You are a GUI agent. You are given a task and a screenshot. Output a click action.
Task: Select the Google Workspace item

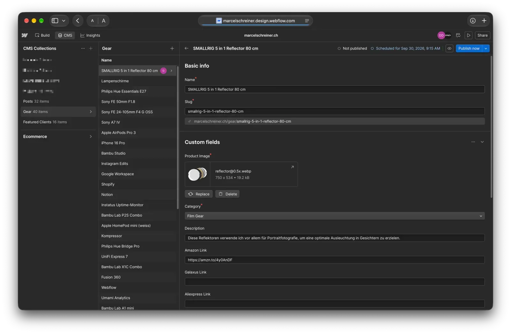(138, 174)
